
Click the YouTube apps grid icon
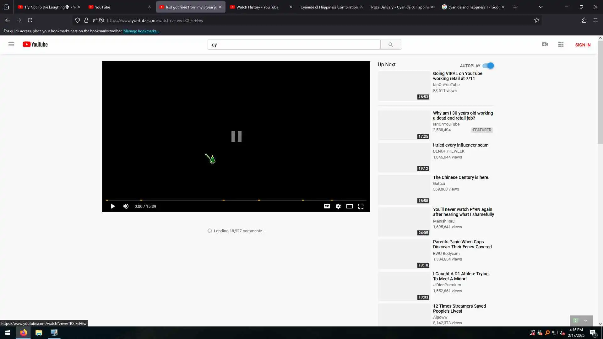click(561, 44)
